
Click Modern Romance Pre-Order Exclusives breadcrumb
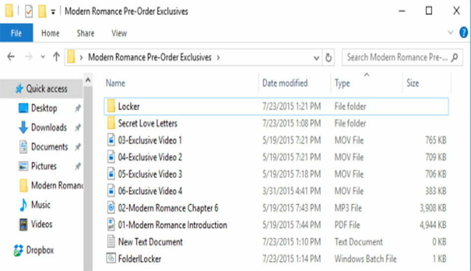pos(150,57)
